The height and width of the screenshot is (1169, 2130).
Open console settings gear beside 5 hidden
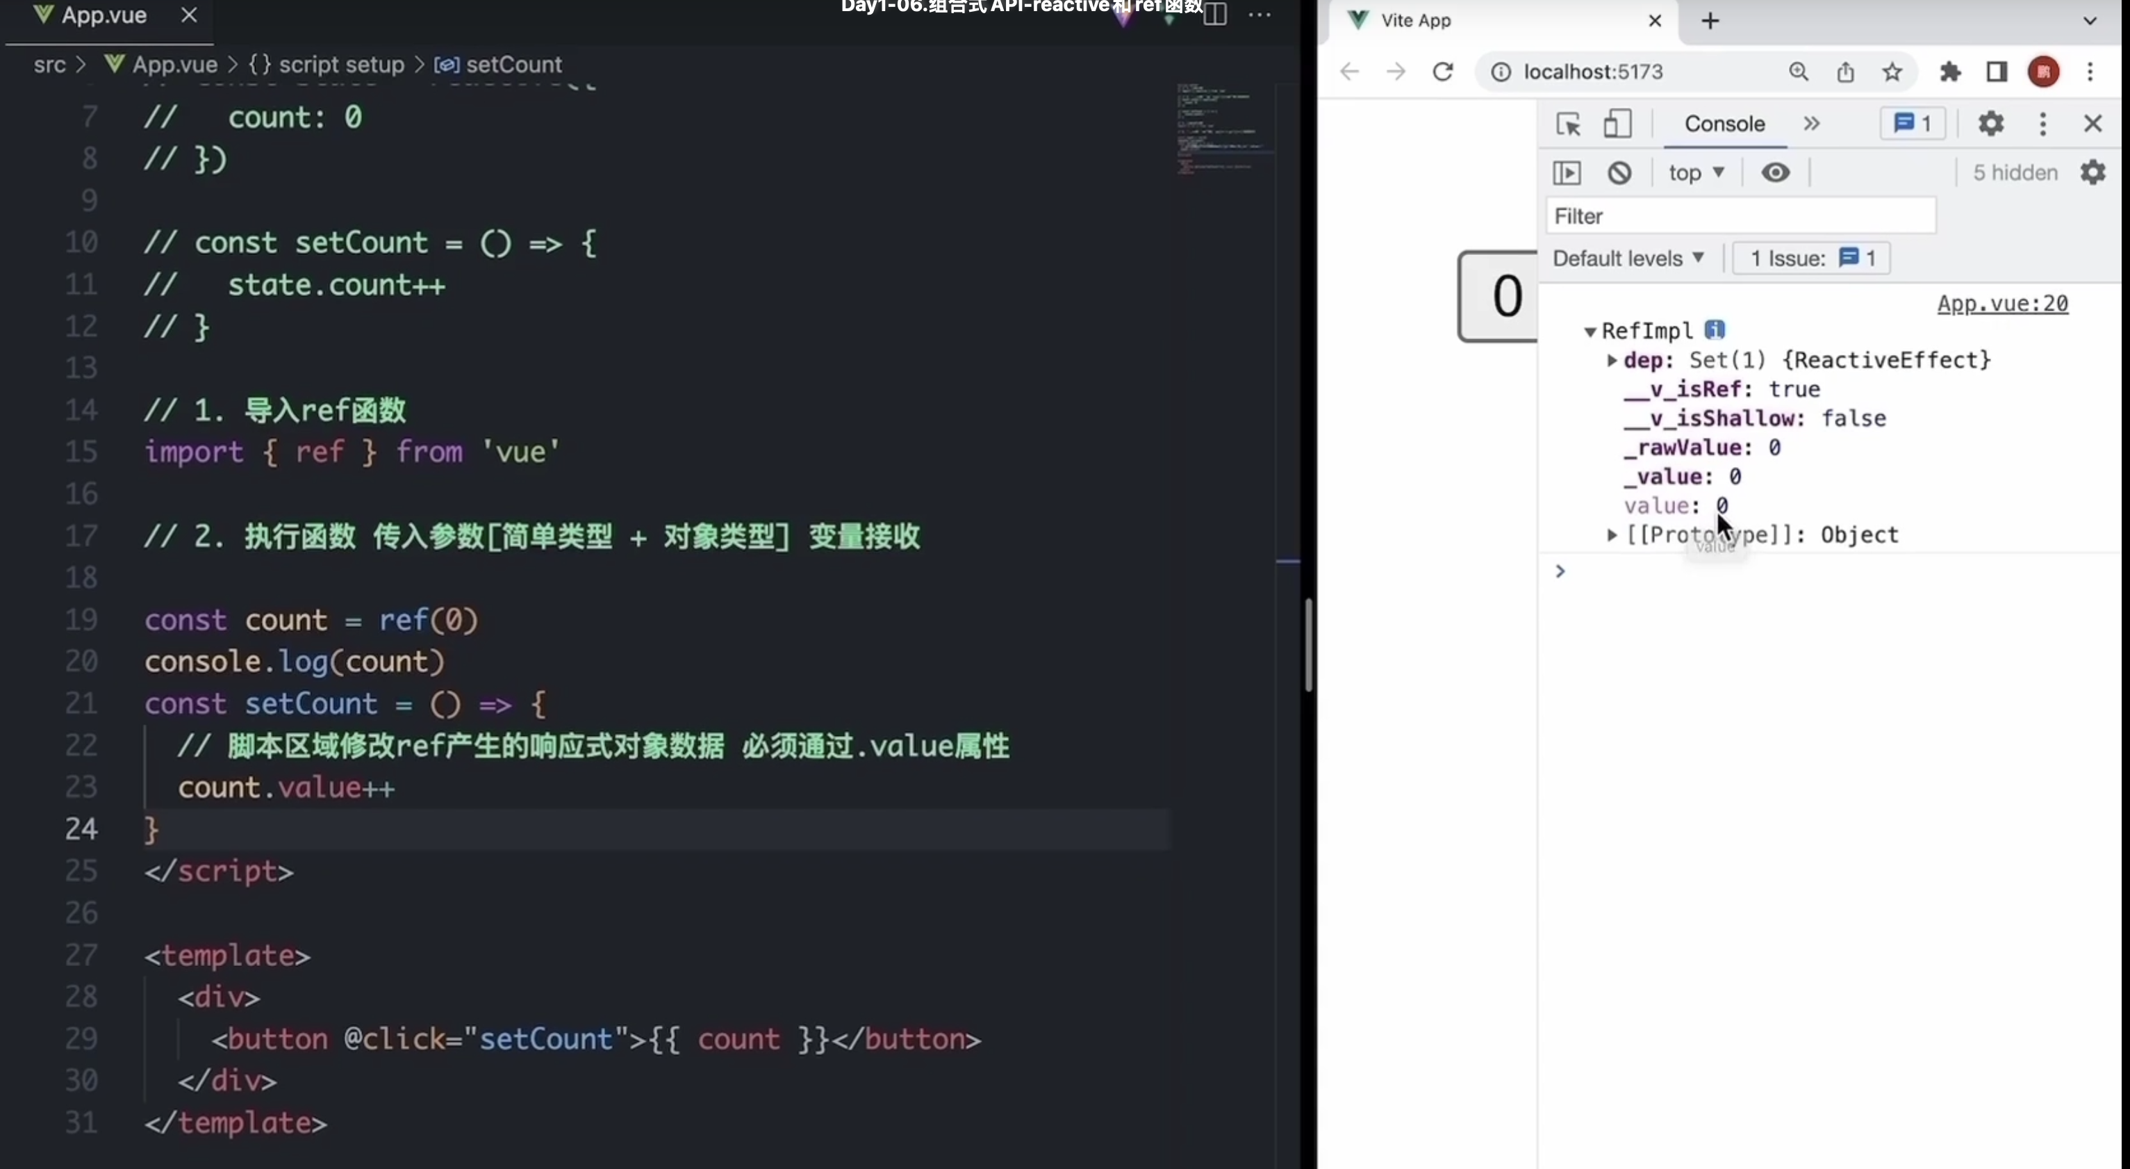tap(2092, 173)
